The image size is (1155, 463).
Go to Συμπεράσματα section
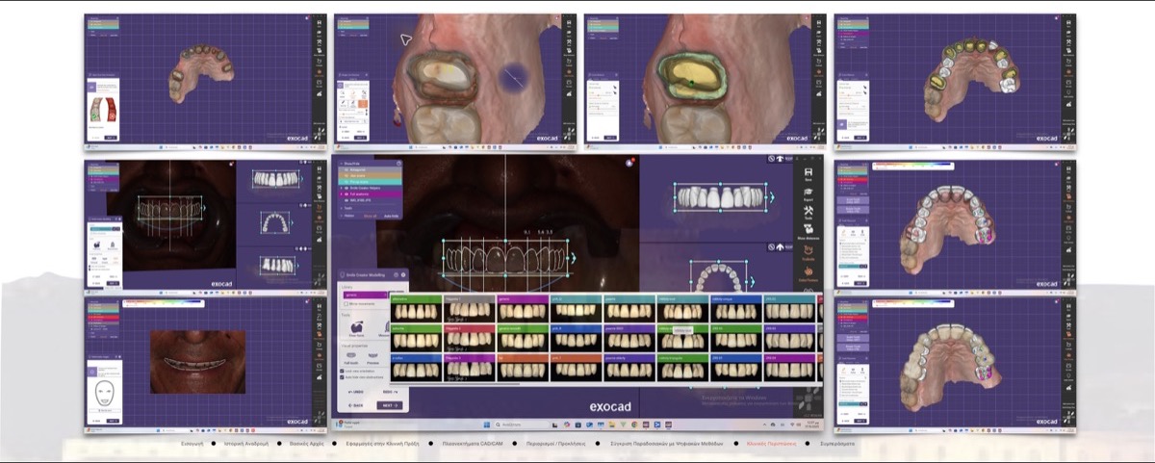click(839, 445)
